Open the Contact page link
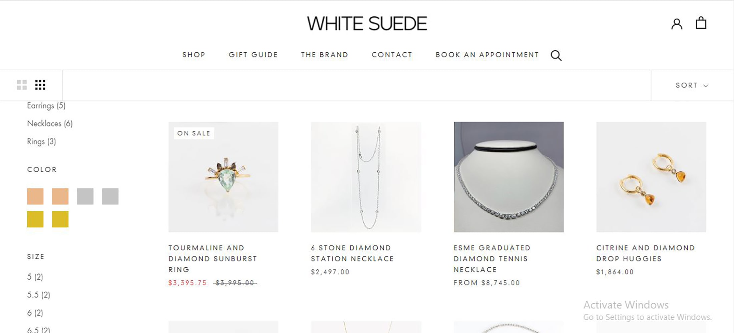This screenshot has height=333, width=734. pyautogui.click(x=392, y=55)
